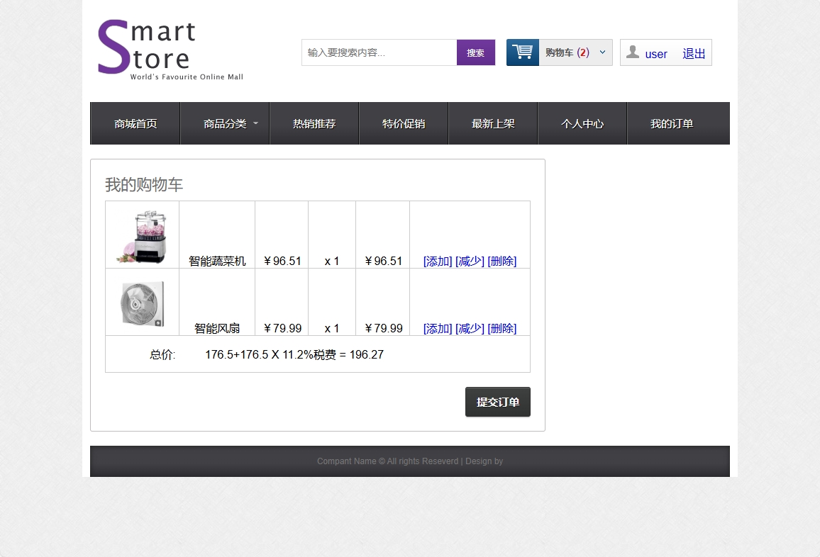Click 退出 to log out

[x=694, y=54]
